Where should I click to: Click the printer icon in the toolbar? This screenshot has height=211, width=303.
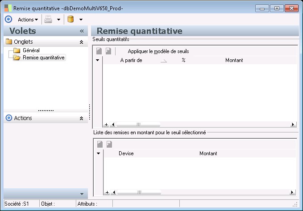click(48, 19)
